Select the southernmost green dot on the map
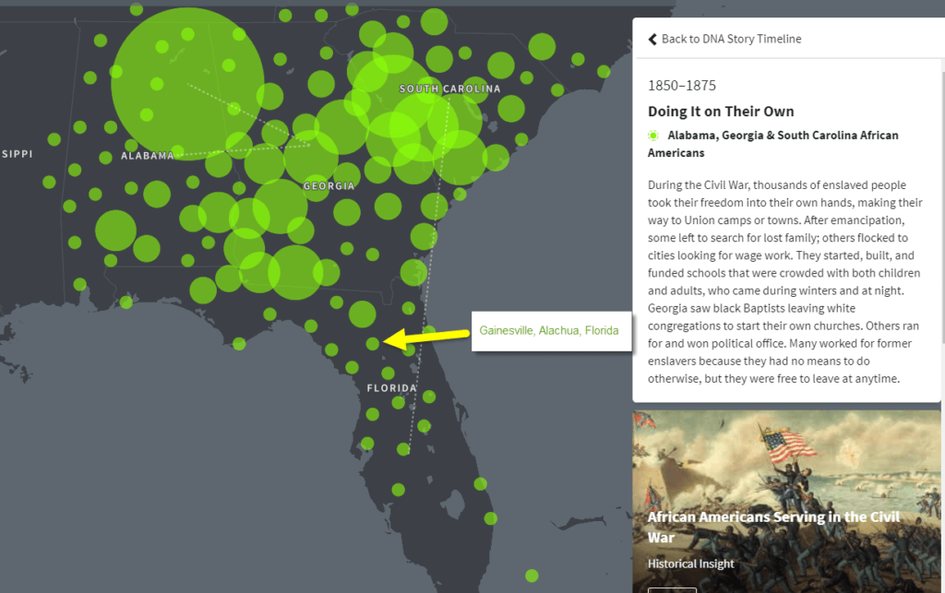This screenshot has width=945, height=593. [532, 575]
